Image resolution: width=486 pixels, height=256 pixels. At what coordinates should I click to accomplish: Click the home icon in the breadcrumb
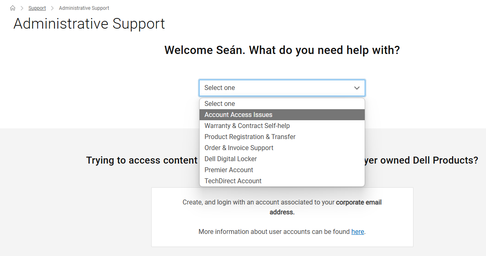point(12,8)
